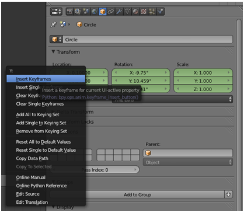This screenshot has height=212, width=244.
Task: Open the Parent type Object dropdown
Action: pyautogui.click(x=188, y=162)
